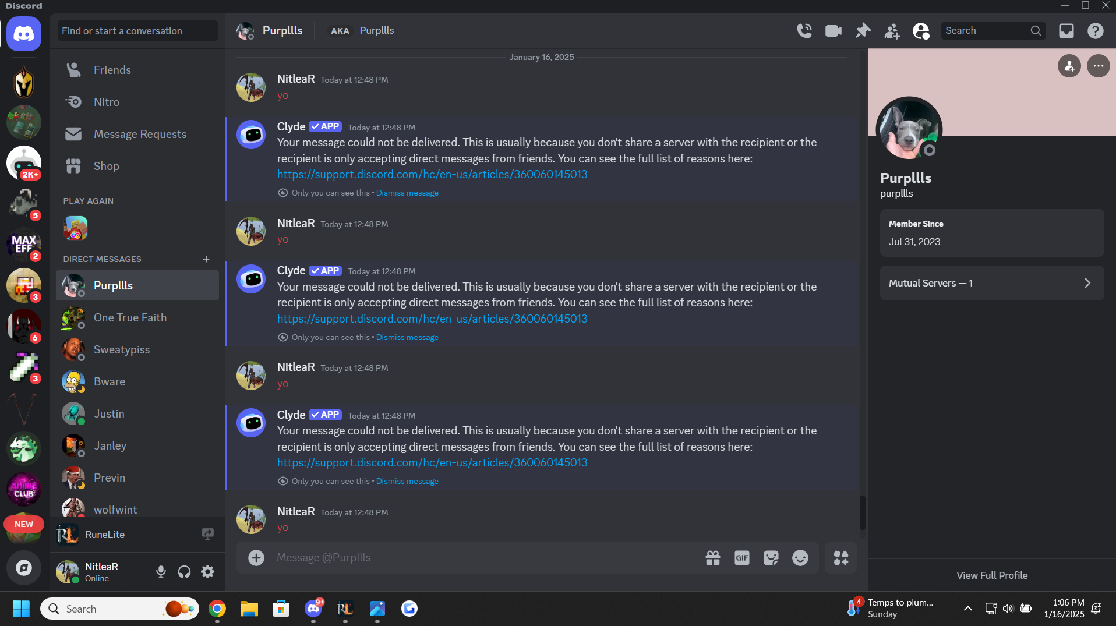
Task: Click the Windows Start button
Action: pyautogui.click(x=21, y=609)
